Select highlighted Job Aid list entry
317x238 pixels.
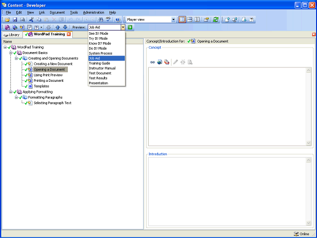click(106, 59)
